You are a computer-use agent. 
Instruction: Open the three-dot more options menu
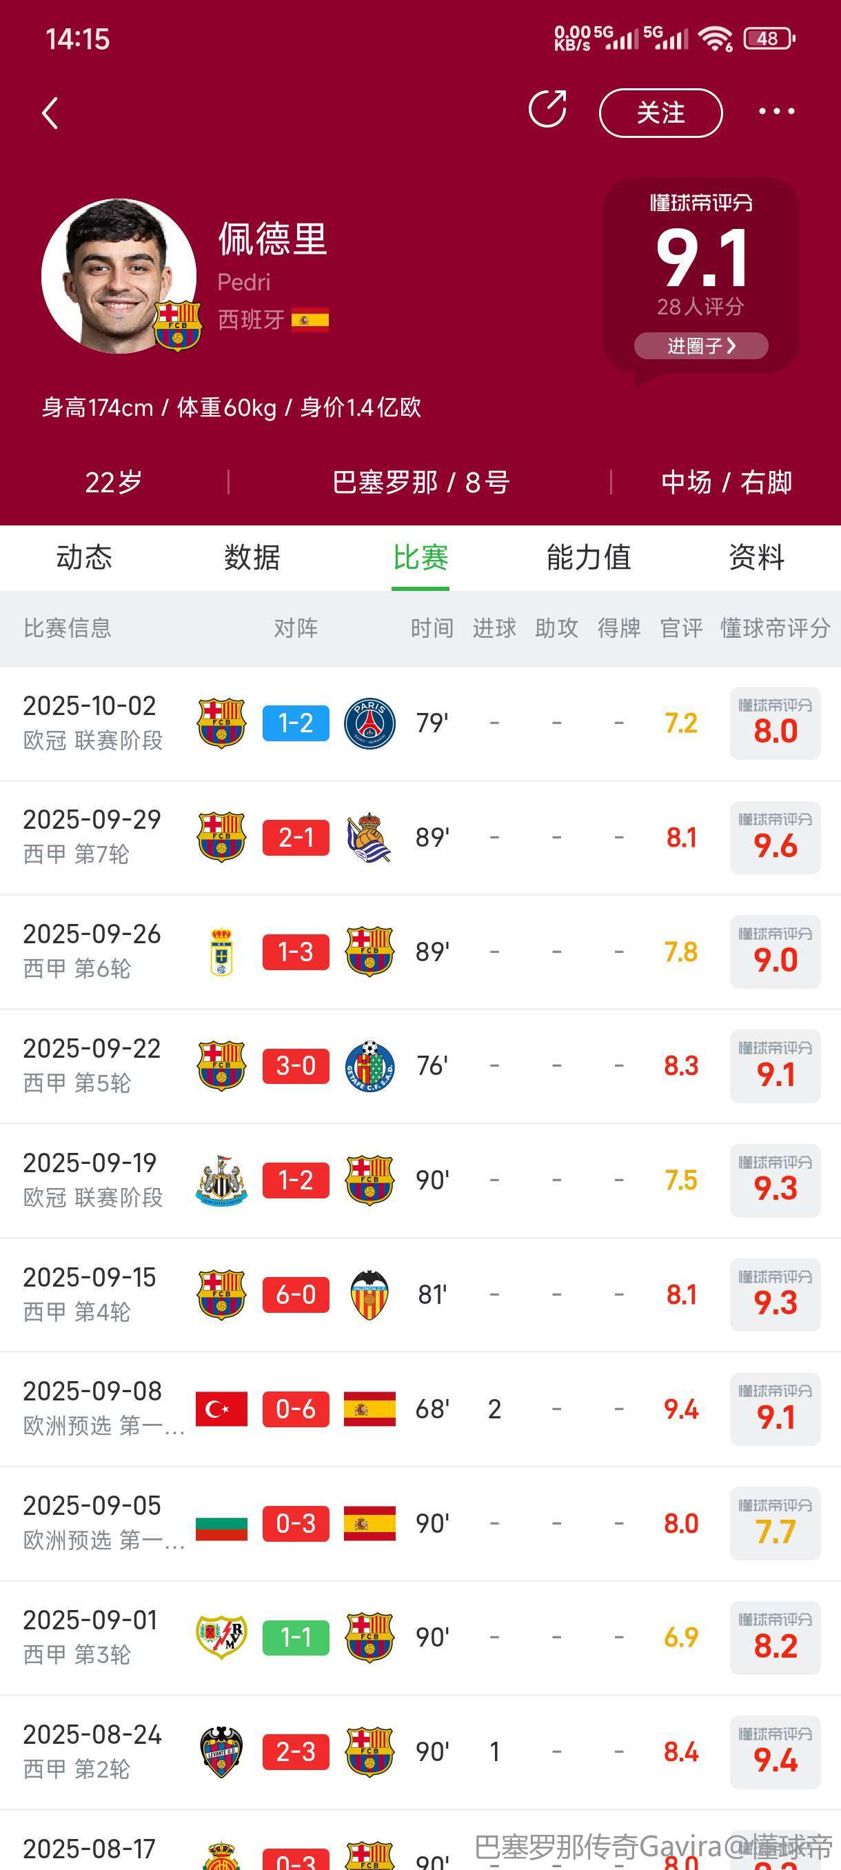tap(776, 112)
